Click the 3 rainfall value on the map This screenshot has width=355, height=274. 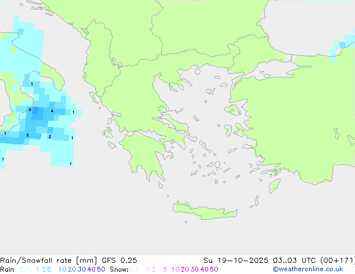pyautogui.click(x=30, y=110)
